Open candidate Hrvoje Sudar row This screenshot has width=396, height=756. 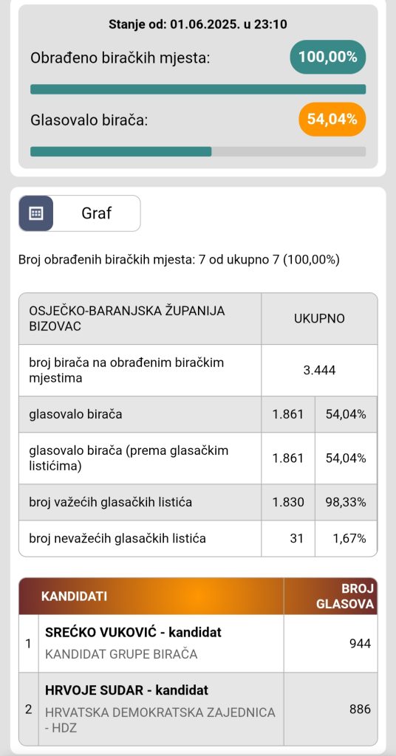198,709
